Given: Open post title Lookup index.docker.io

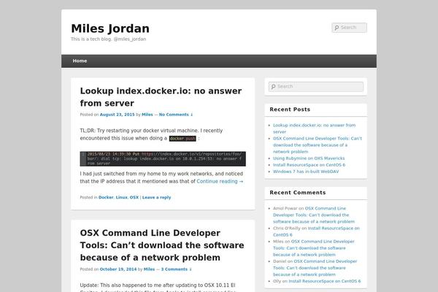Looking at the screenshot, I should pyautogui.click(x=161, y=97).
